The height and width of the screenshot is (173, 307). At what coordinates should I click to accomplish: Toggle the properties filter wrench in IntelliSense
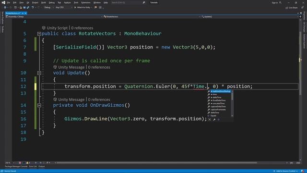pos(214,120)
